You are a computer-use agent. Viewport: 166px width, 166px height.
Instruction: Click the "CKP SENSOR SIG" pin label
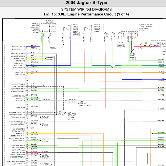(19, 129)
